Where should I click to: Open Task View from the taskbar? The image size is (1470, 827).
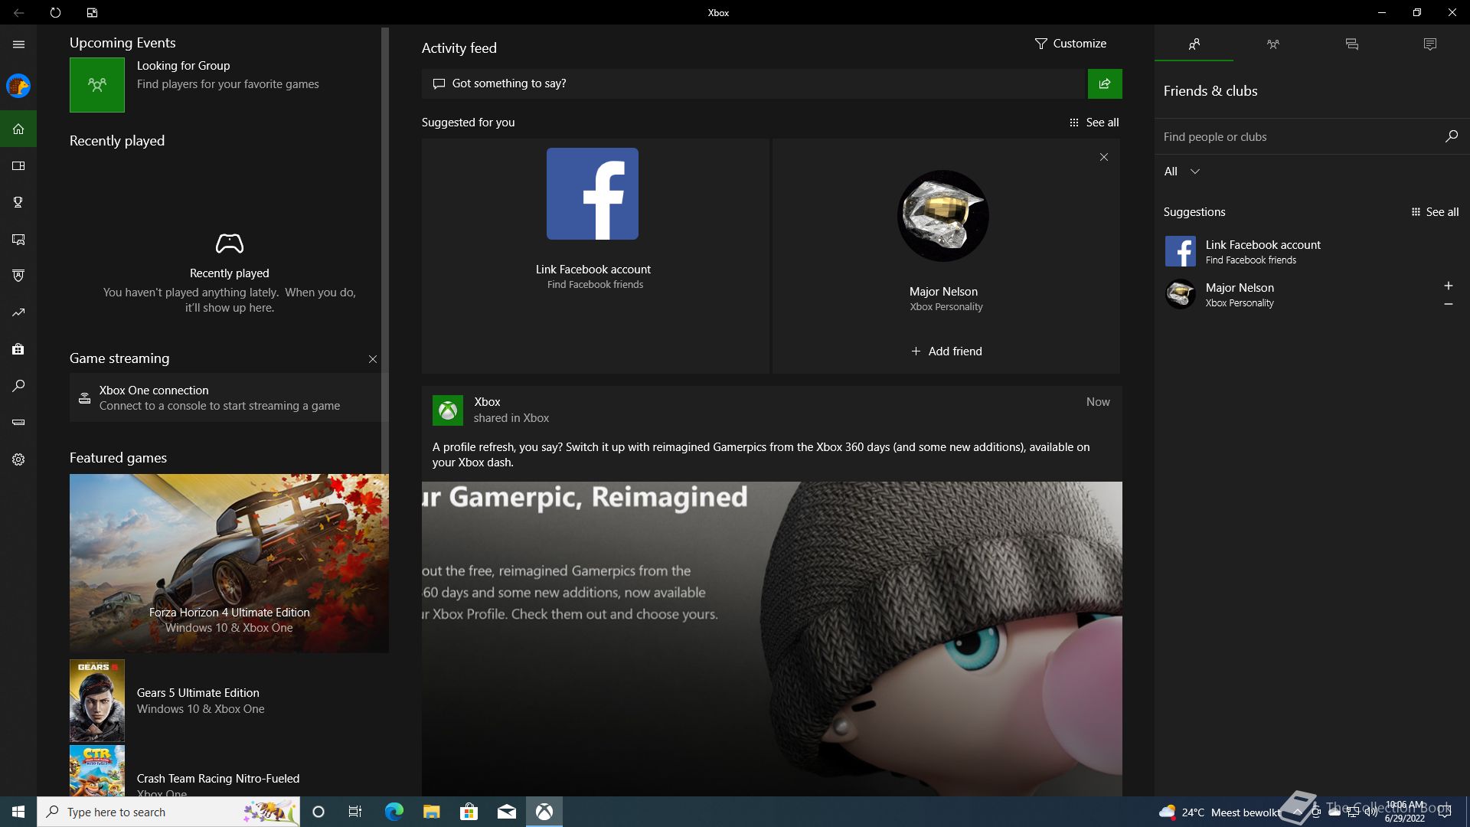355,812
